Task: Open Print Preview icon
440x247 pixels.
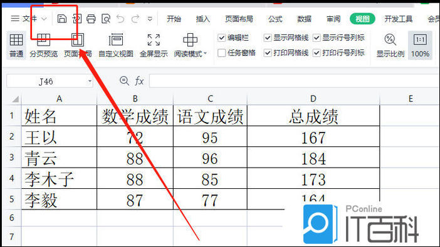Action: [x=106, y=19]
